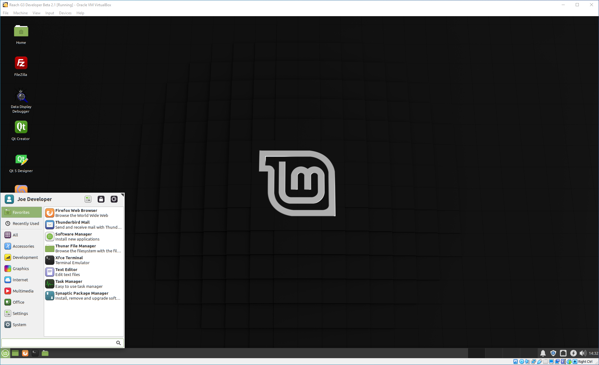Viewport: 599px width, 365px height.
Task: Launch Qt 5 Designer from desktop
Action: point(21,159)
